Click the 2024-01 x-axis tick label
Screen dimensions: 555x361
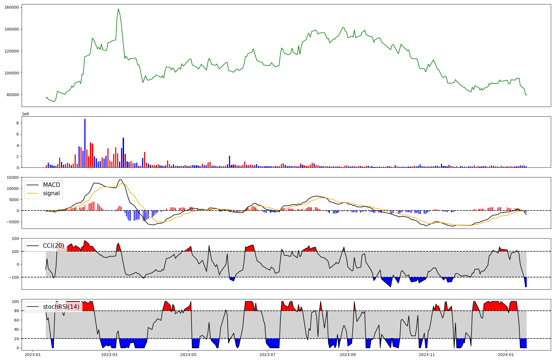click(506, 355)
